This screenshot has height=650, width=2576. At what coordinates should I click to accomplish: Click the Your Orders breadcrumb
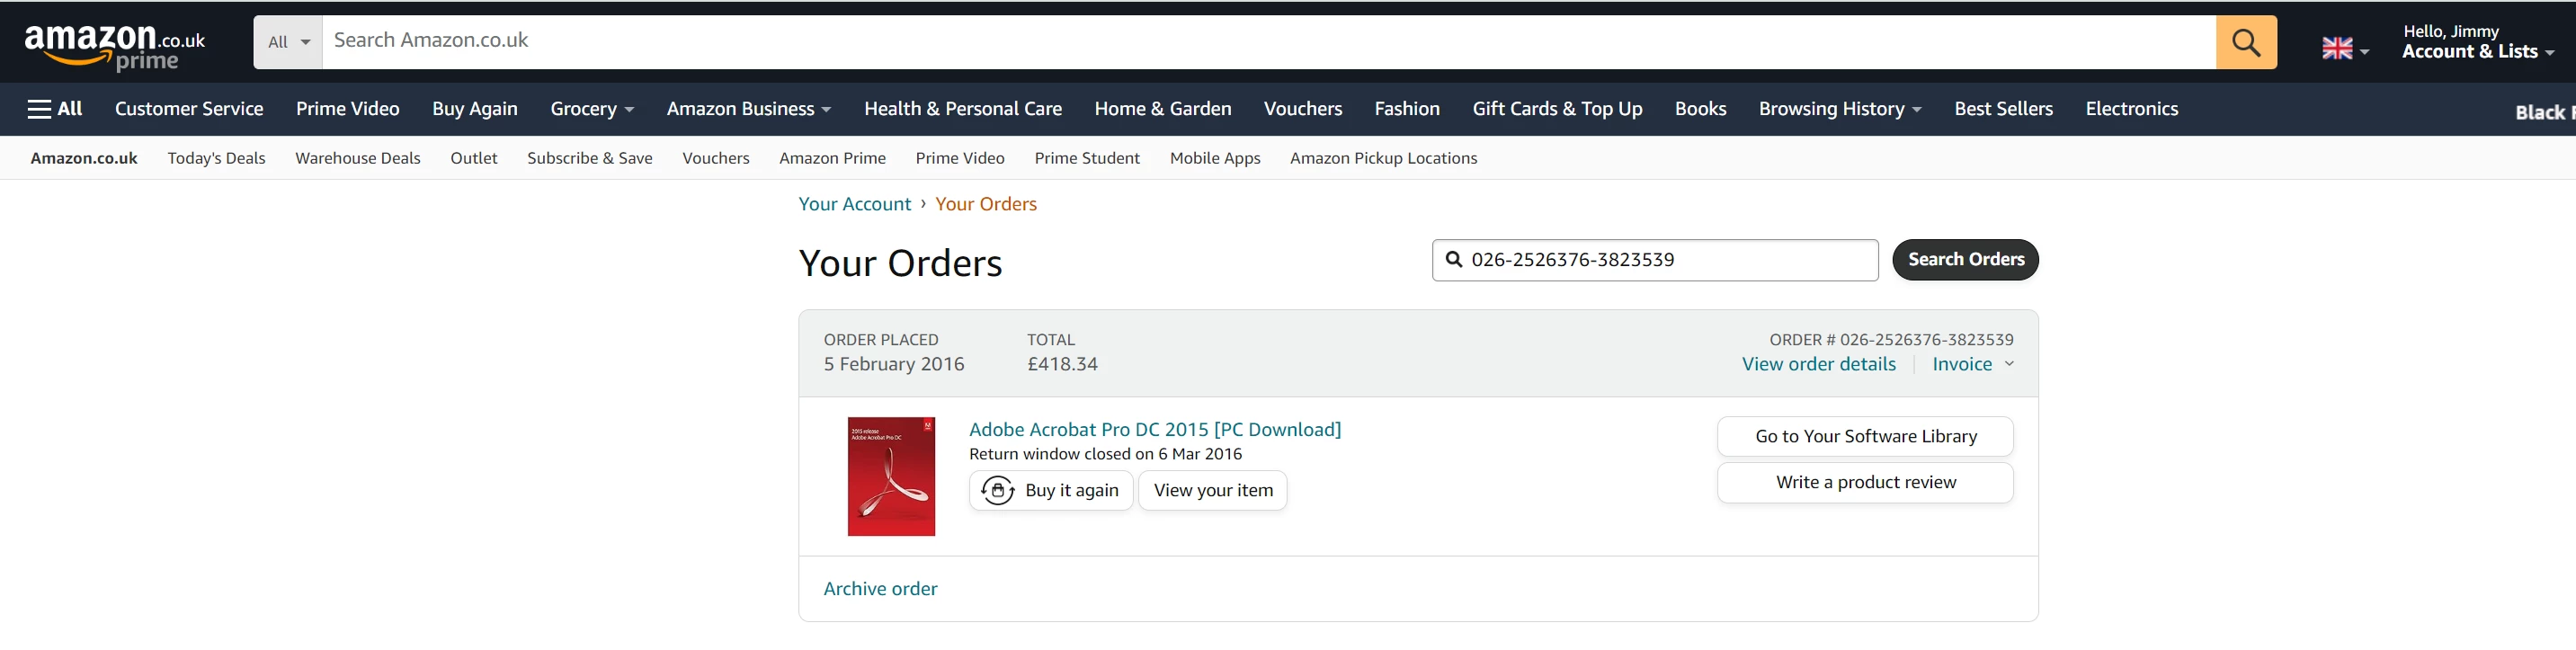[986, 204]
